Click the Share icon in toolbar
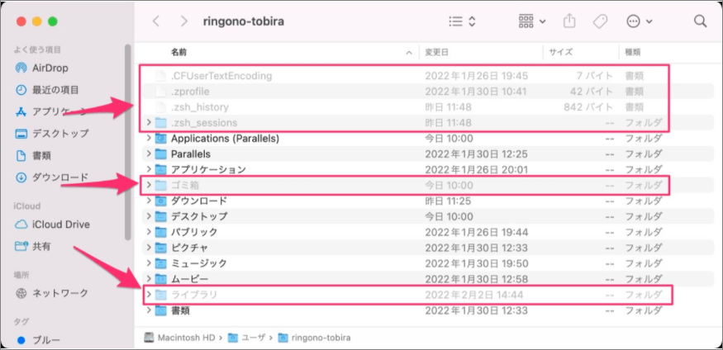723x350 pixels. tap(570, 21)
